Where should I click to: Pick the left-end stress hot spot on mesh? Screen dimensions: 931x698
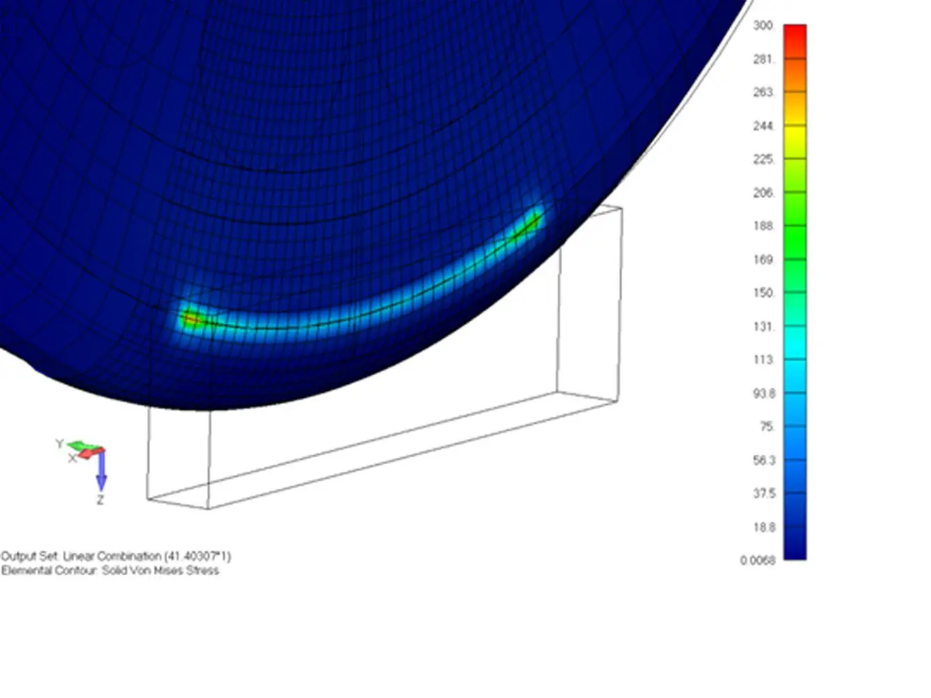(190, 319)
